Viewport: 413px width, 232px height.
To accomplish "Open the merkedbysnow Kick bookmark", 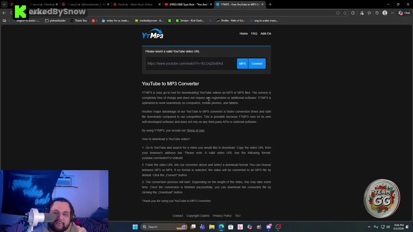I will 149,21.
